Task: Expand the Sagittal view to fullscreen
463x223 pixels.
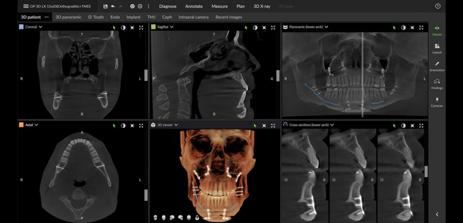Action: (273, 27)
